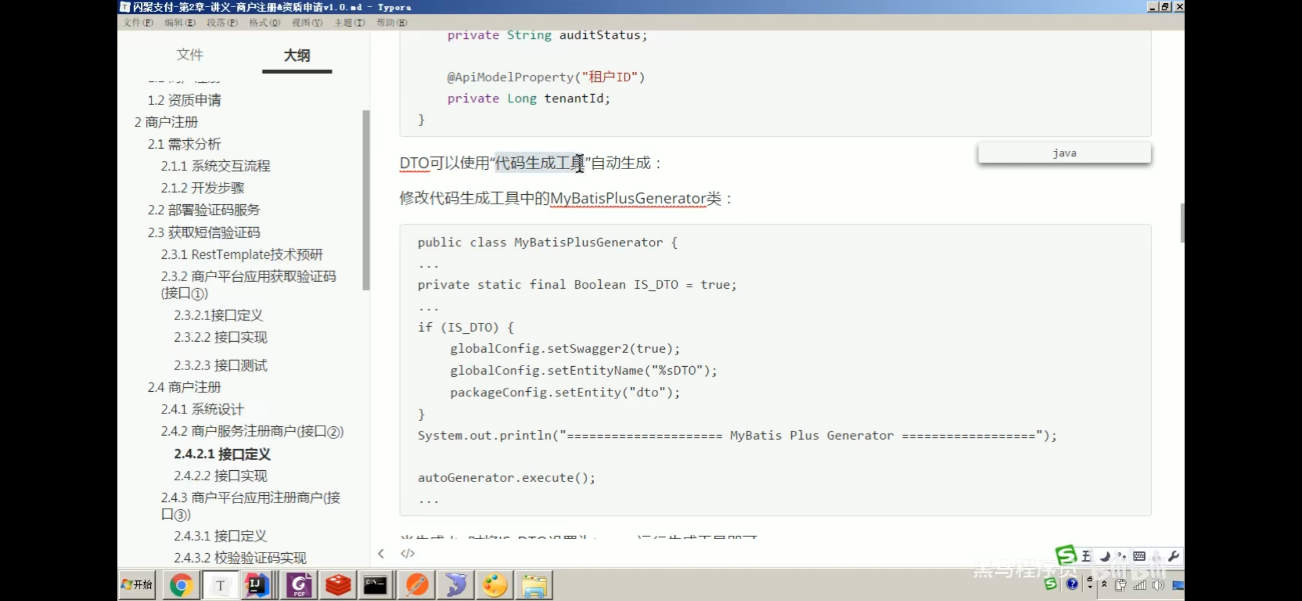Click the 开始 Start button
Viewport: 1302px width, 601px height.
click(x=137, y=584)
